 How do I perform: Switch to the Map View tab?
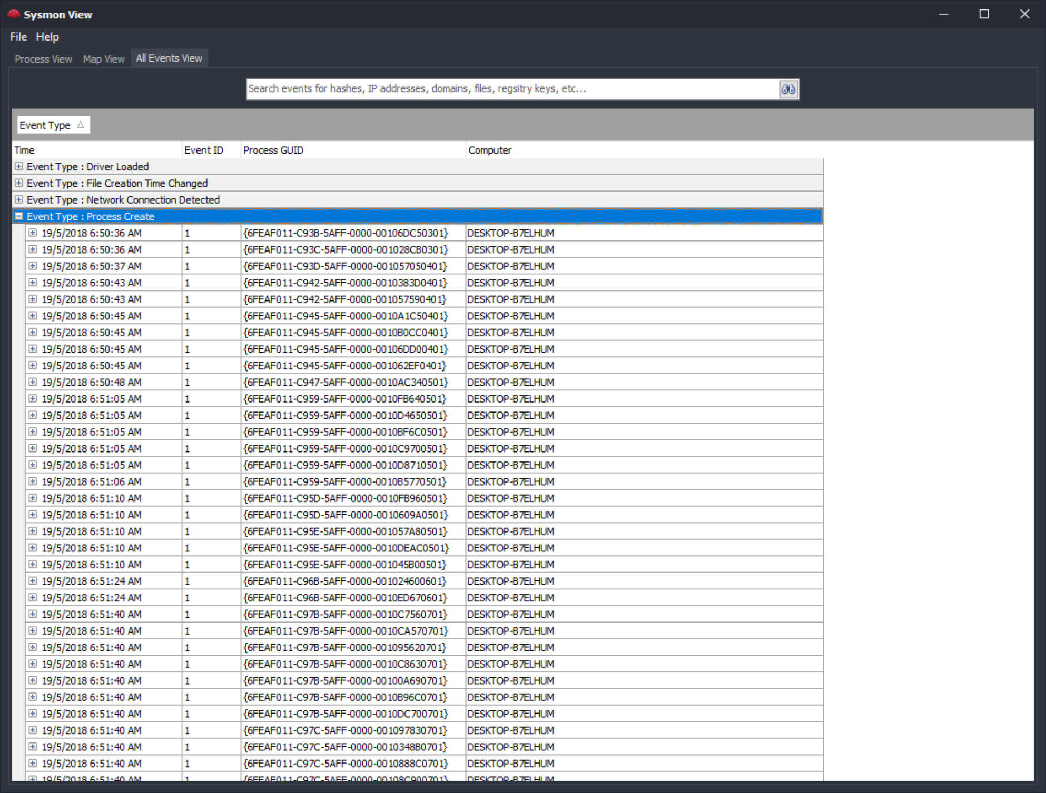[104, 59]
